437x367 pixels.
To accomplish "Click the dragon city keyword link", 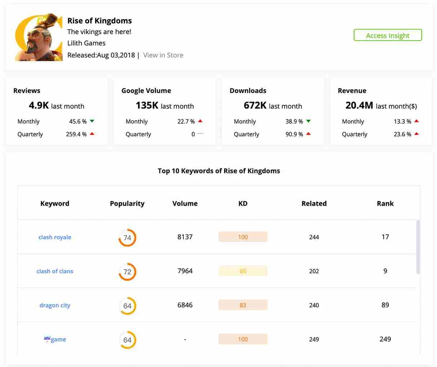I will (55, 305).
